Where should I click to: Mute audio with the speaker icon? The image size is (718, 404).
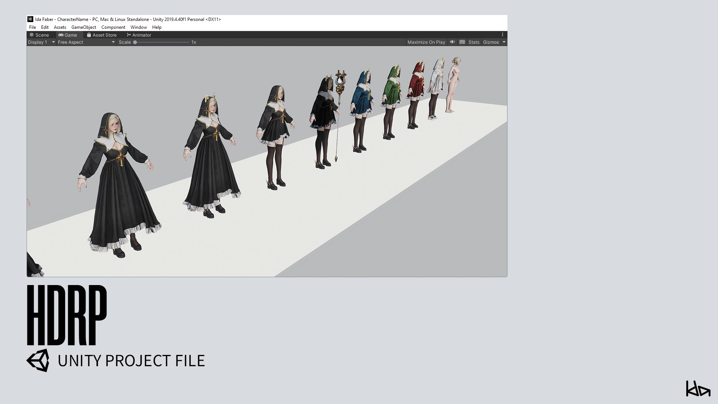(x=452, y=42)
